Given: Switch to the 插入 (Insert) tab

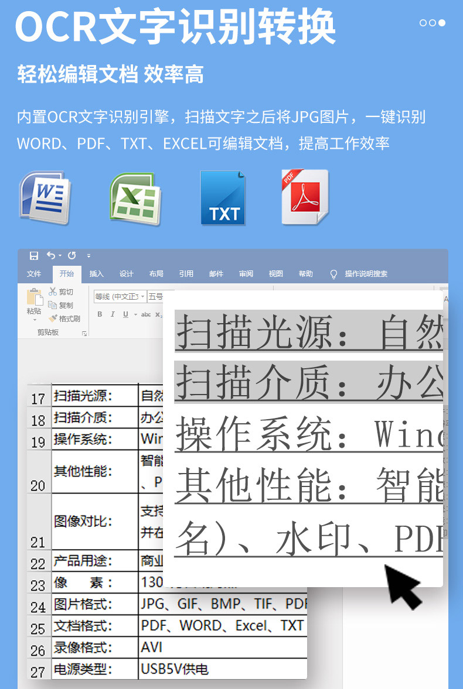Looking at the screenshot, I should point(96,274).
